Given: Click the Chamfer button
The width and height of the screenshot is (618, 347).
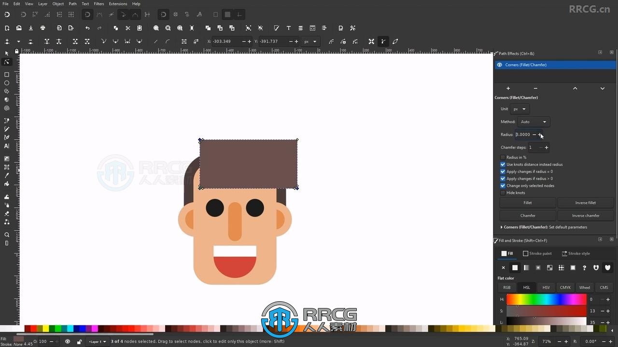Looking at the screenshot, I should pos(528,215).
